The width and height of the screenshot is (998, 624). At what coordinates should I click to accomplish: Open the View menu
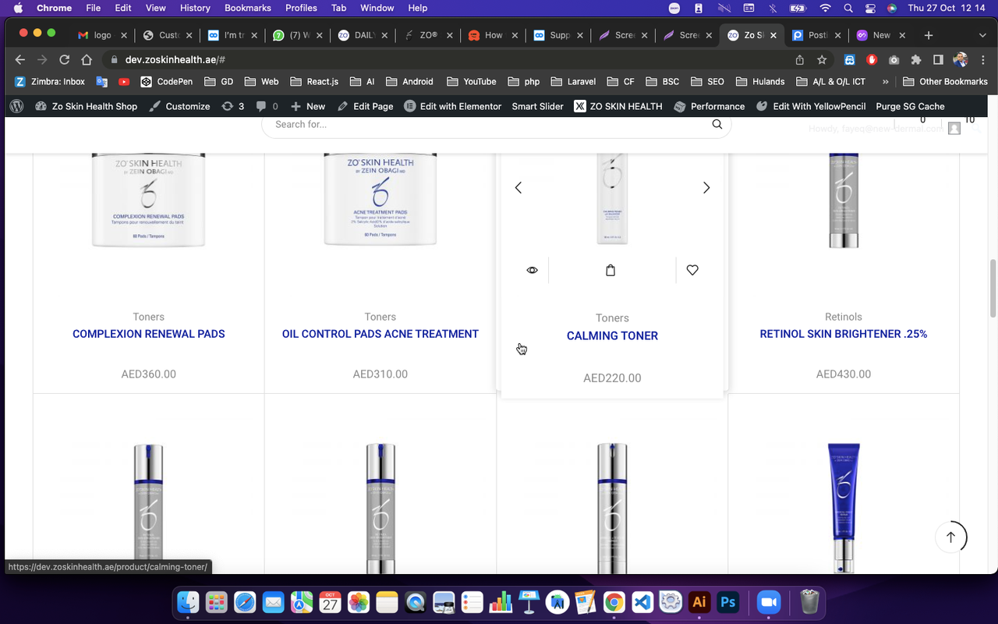tap(156, 8)
